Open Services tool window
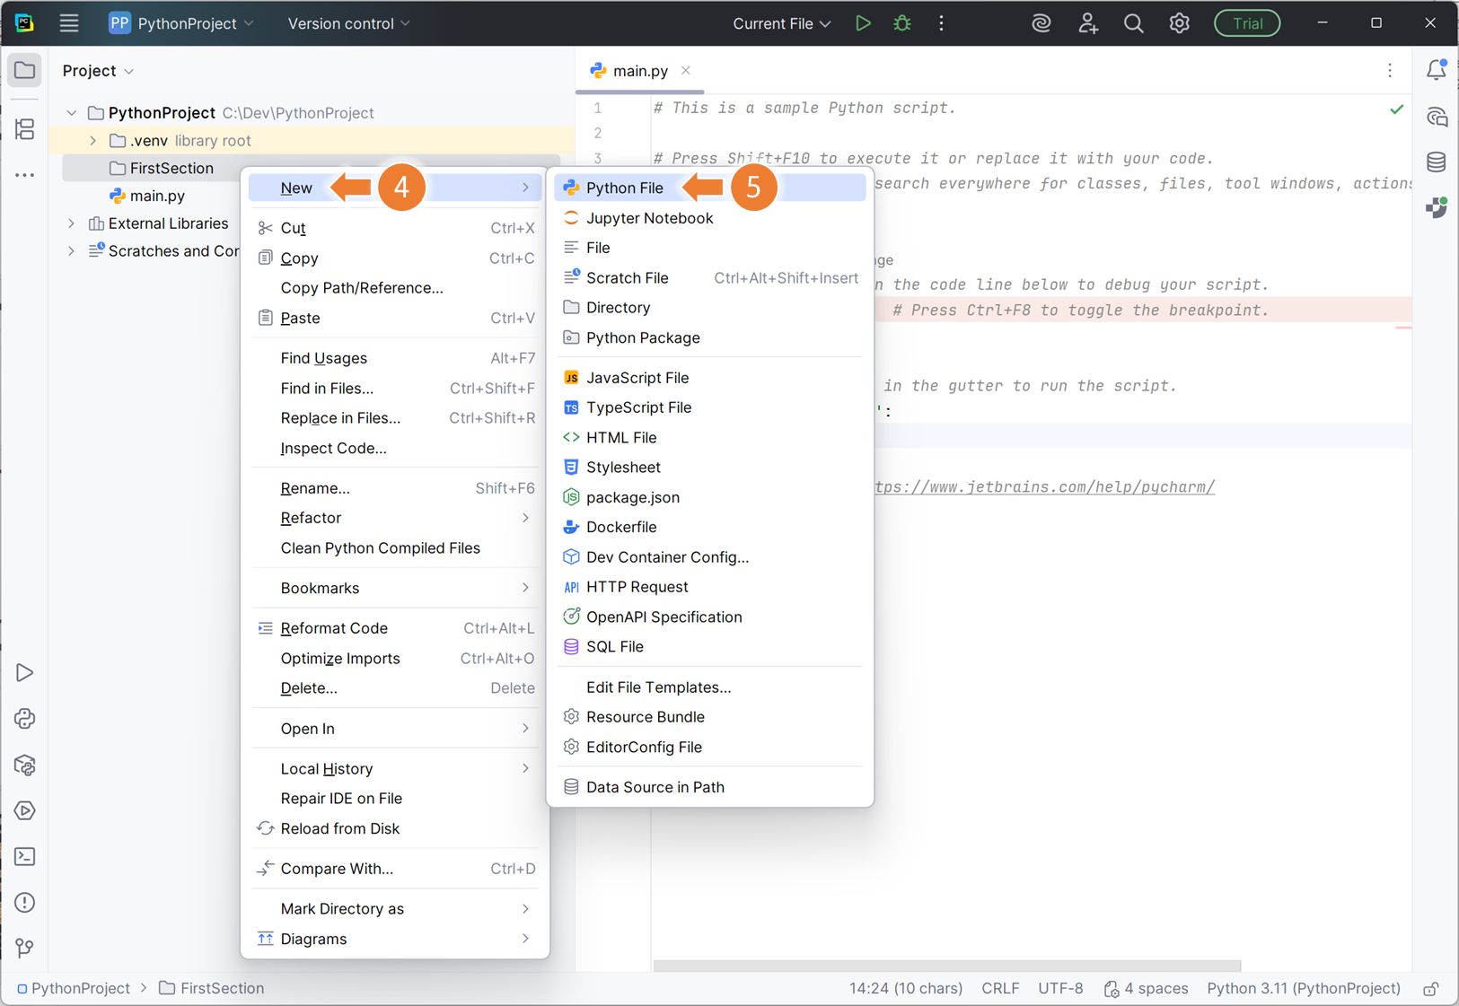Screen dimensions: 1459x1006 coord(25,810)
